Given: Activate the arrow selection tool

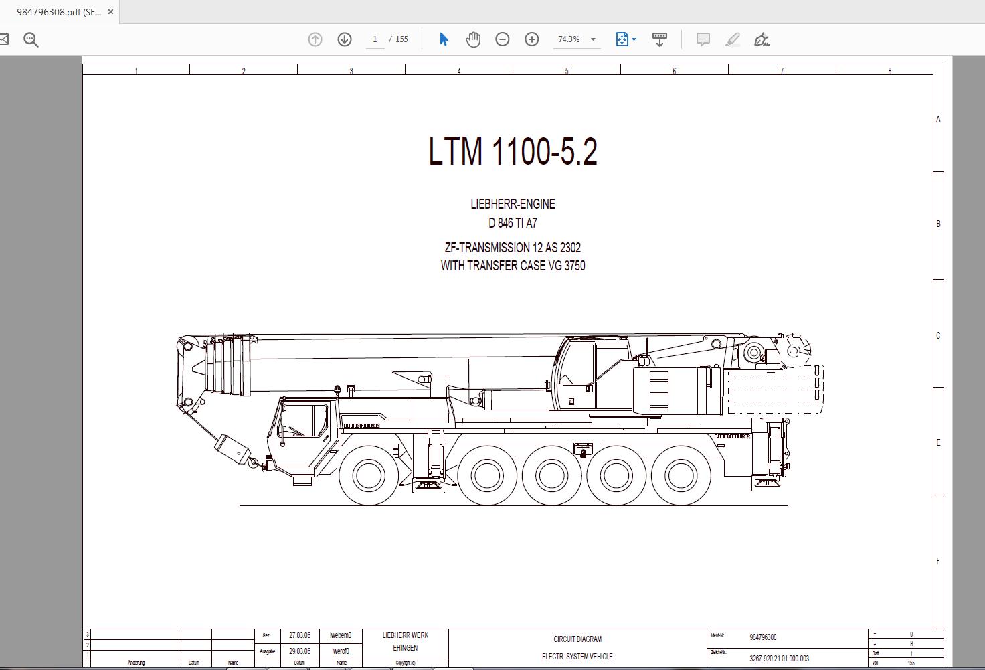Looking at the screenshot, I should tap(444, 39).
